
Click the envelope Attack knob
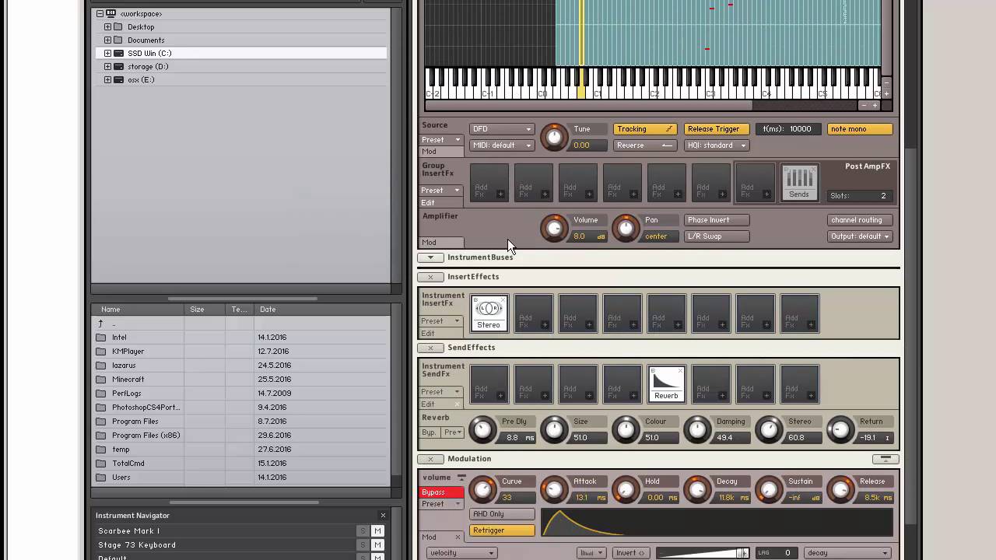coord(554,489)
